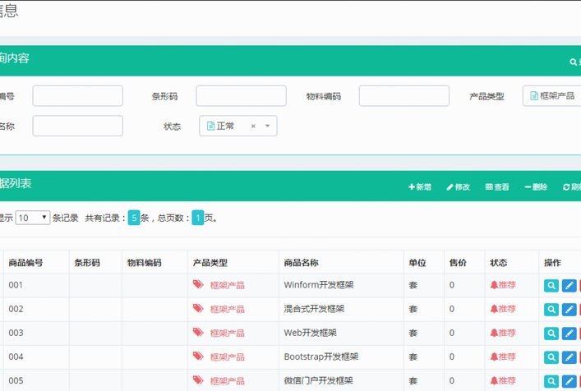581x391 pixels.
Task: Click the search icon in query header
Action: (573, 62)
